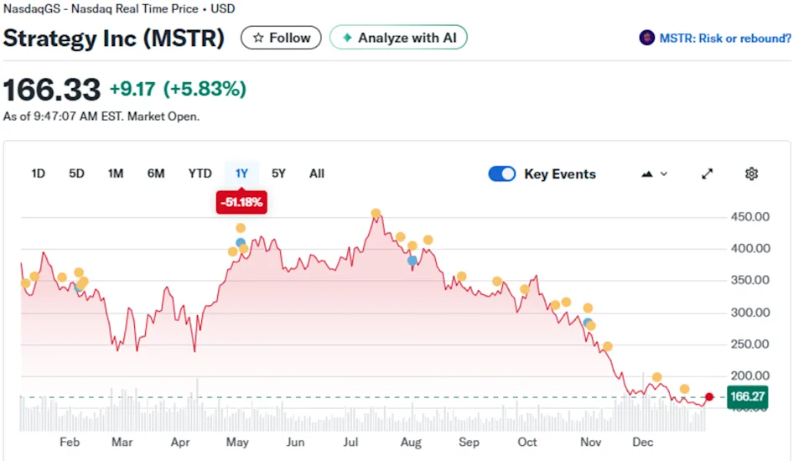The image size is (804, 461).
Task: Click the sparkle icon in Analyze with AI
Action: point(346,38)
